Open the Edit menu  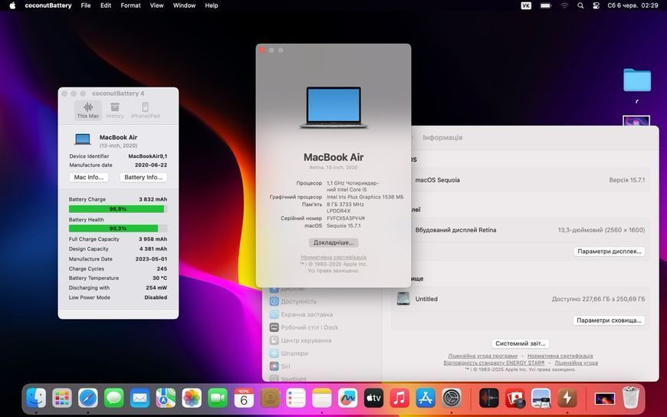point(106,5)
